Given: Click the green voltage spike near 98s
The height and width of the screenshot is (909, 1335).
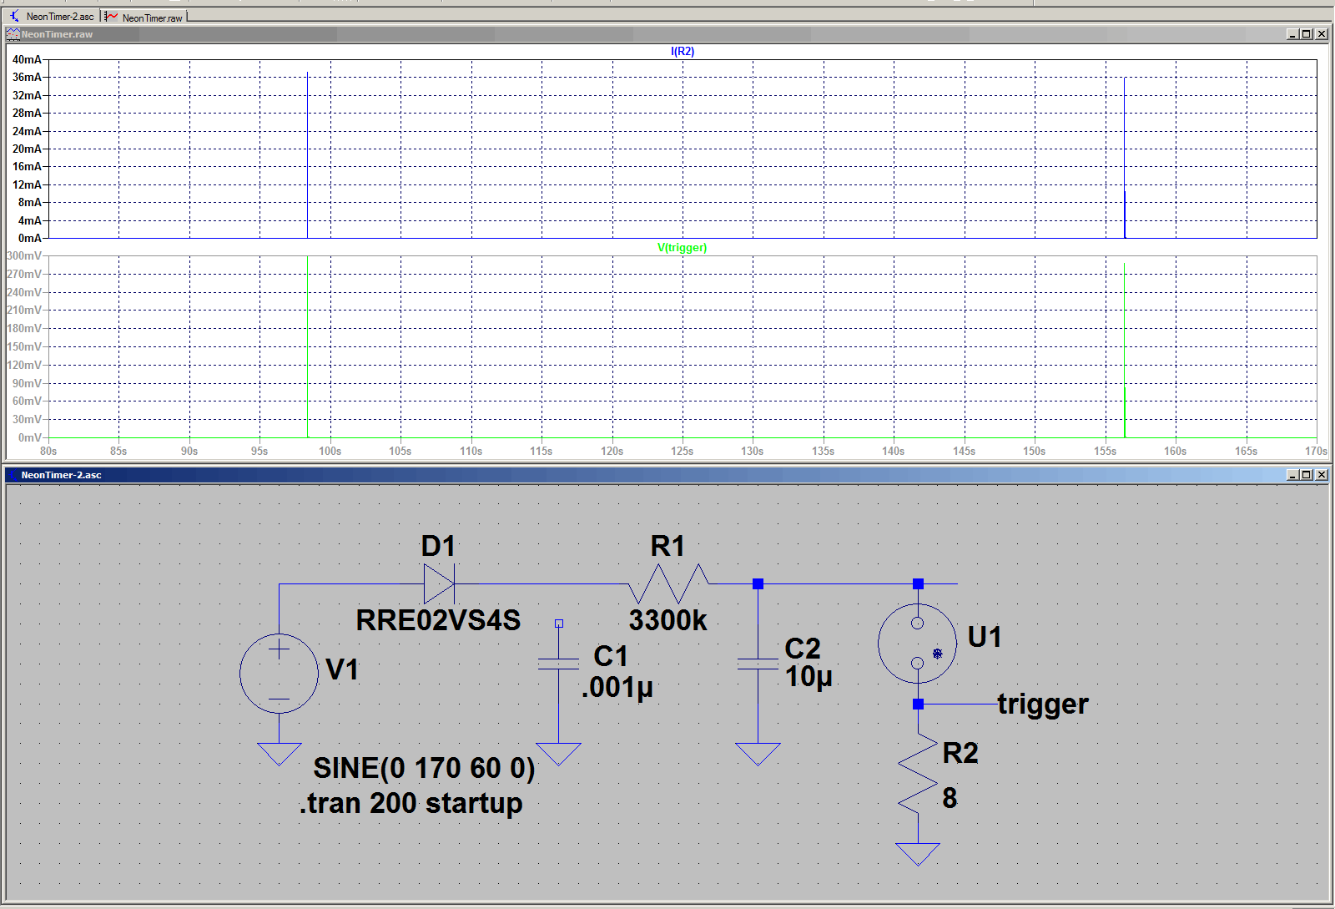Looking at the screenshot, I should [x=307, y=347].
